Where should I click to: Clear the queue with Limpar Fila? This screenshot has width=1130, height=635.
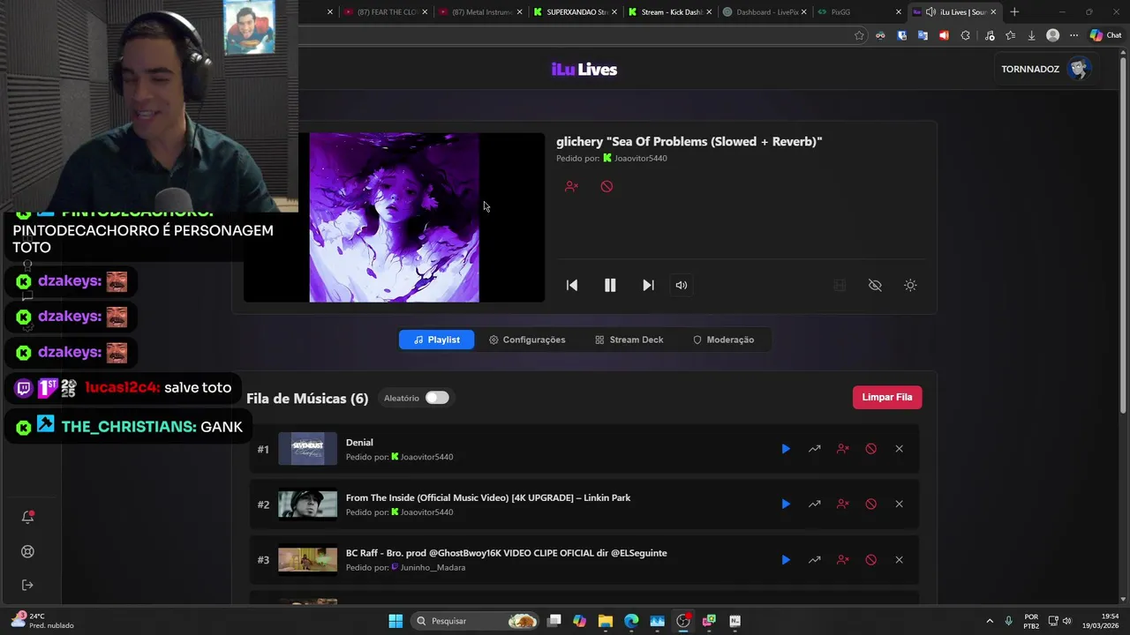pyautogui.click(x=887, y=397)
